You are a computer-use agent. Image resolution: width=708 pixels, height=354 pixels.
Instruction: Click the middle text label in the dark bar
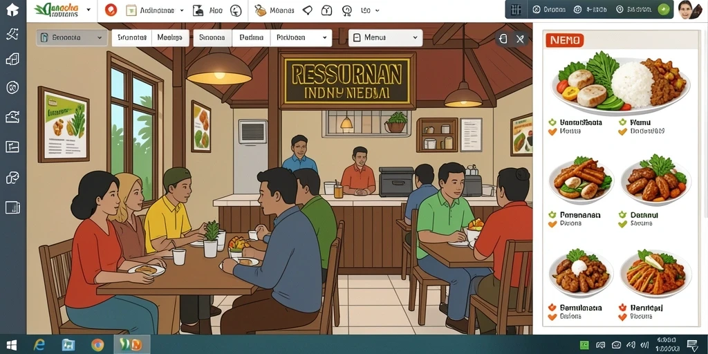pyautogui.click(x=596, y=10)
